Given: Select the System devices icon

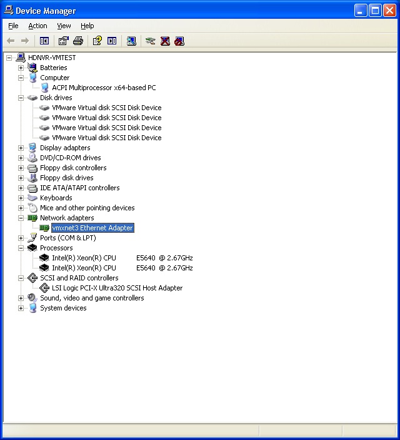Looking at the screenshot, I should click(x=32, y=308).
